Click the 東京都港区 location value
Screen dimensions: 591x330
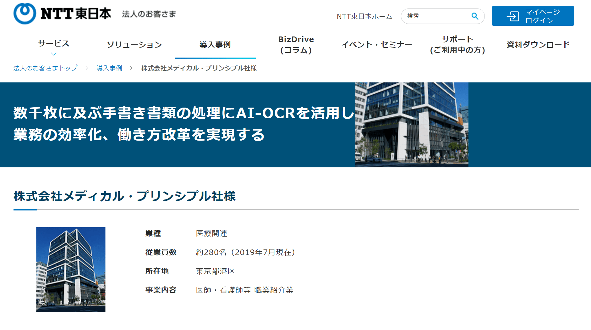pyautogui.click(x=215, y=271)
